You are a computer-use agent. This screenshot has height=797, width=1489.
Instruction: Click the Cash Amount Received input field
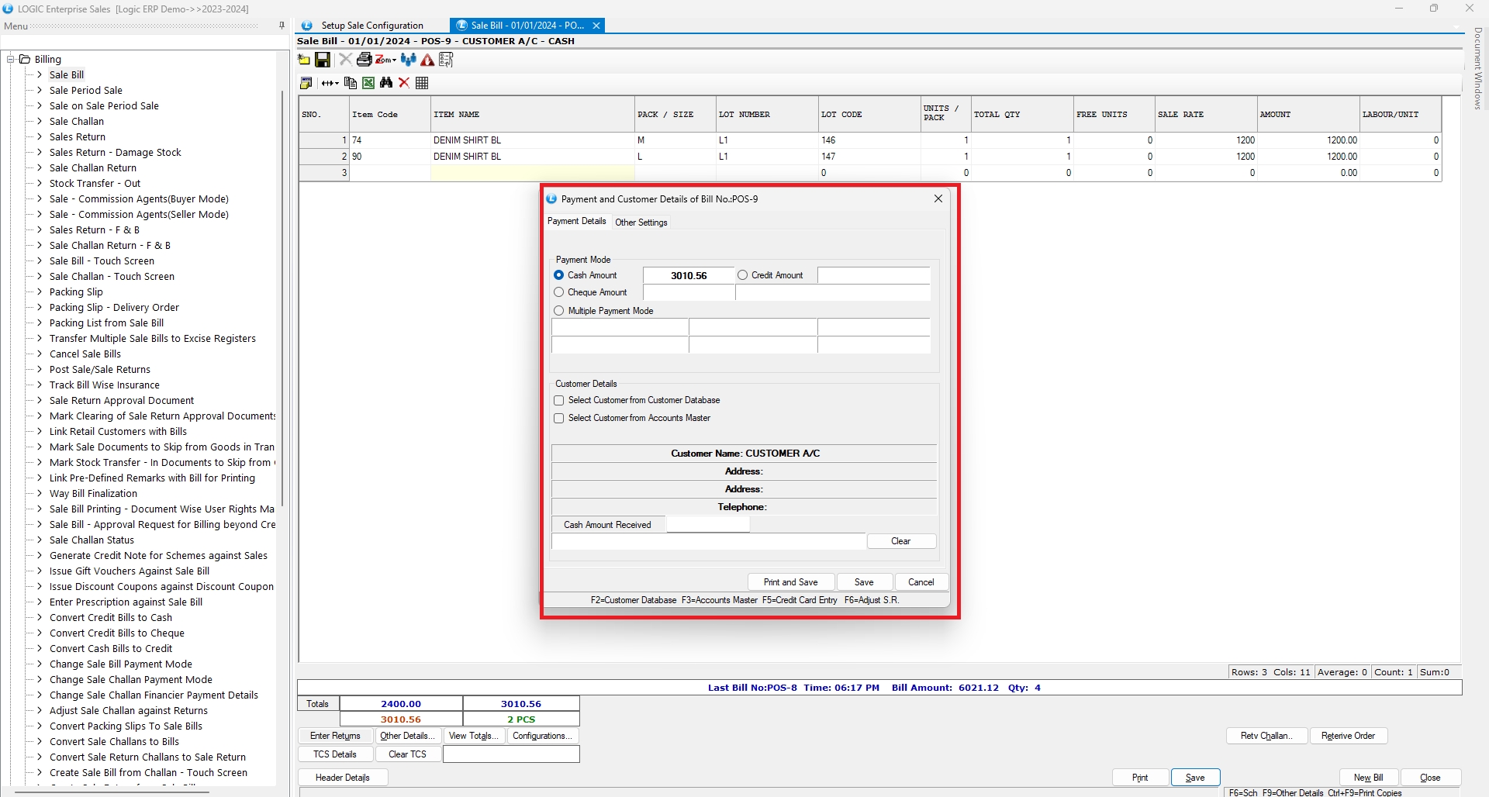[x=707, y=525]
